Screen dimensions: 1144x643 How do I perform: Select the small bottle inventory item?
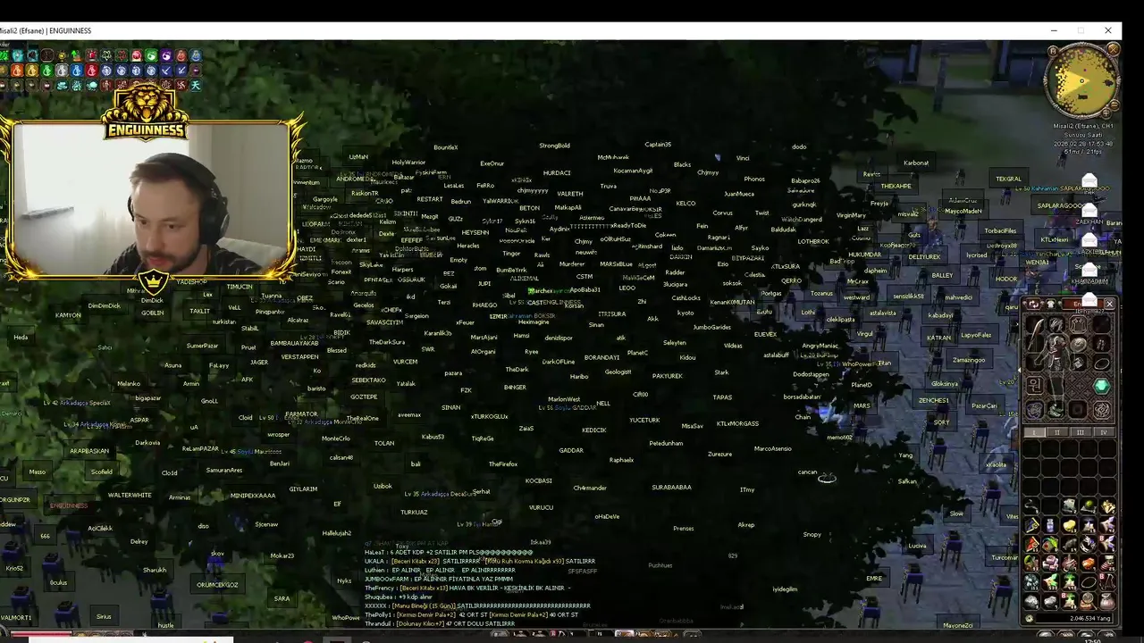click(1050, 523)
